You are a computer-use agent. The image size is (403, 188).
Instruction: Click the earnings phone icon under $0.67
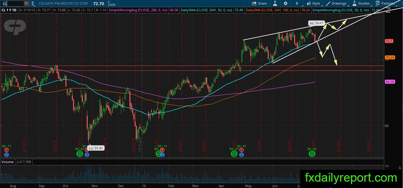point(241,150)
